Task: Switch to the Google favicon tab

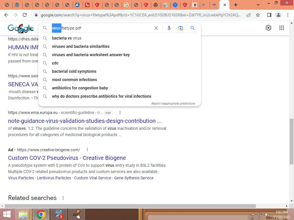Action: (x=126, y=5)
